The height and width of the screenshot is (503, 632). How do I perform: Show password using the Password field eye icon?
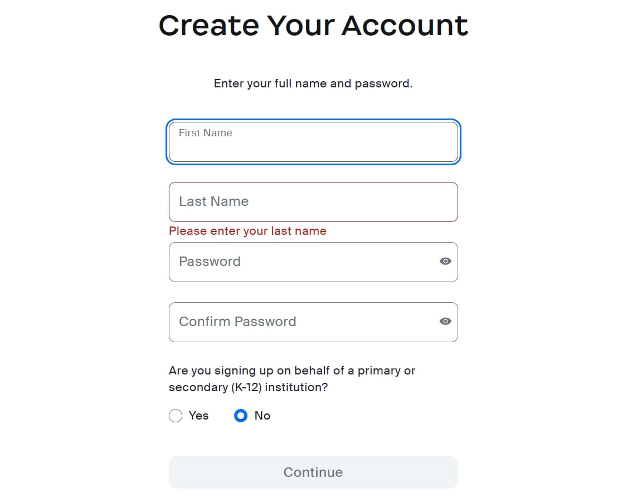[445, 262]
